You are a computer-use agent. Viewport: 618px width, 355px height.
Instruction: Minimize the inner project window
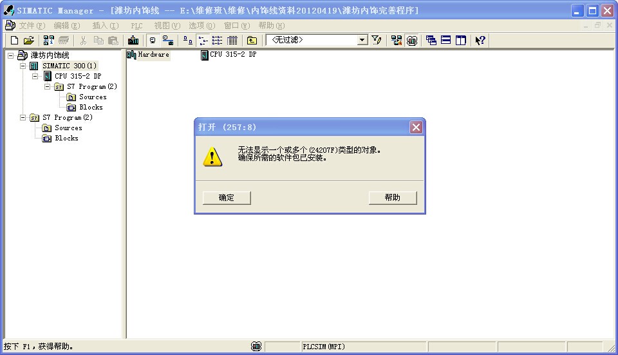click(586, 25)
